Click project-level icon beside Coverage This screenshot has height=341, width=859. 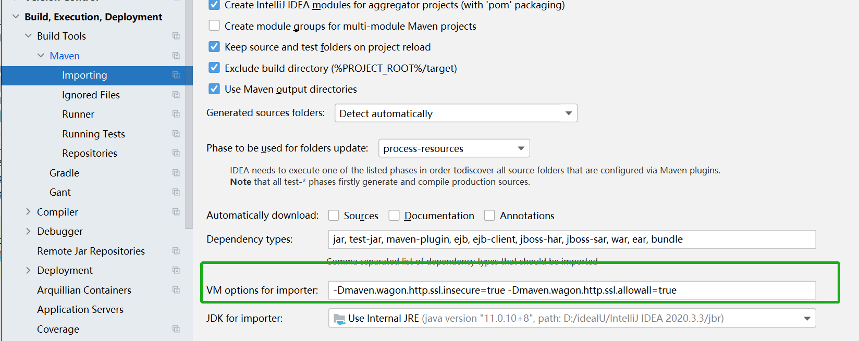tap(176, 329)
